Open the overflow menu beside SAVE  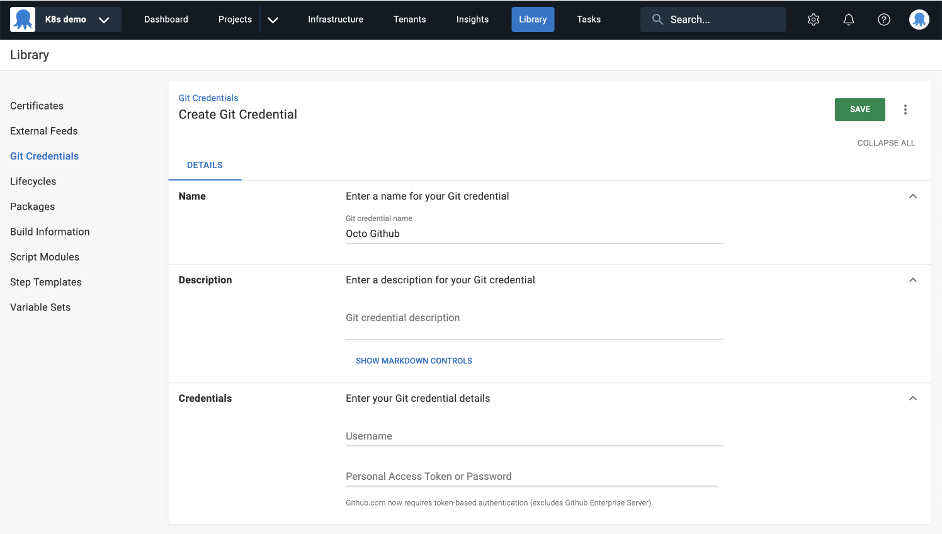pyautogui.click(x=905, y=109)
